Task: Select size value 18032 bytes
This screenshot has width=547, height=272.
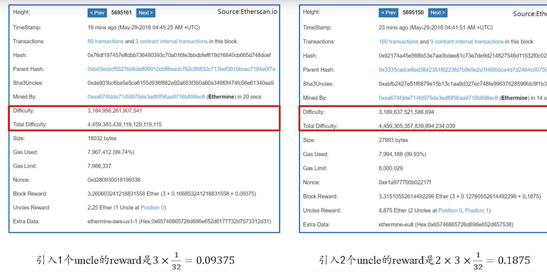Action: 102,138
